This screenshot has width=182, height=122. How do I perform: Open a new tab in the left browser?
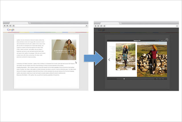click(30, 23)
